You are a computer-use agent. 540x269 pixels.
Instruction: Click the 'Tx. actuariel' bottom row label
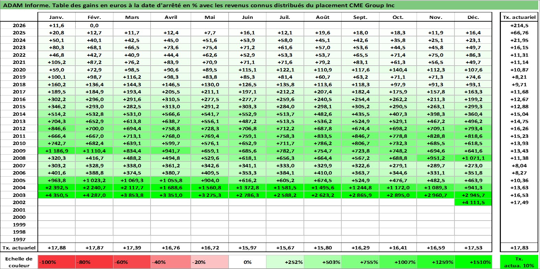[x=19, y=248]
